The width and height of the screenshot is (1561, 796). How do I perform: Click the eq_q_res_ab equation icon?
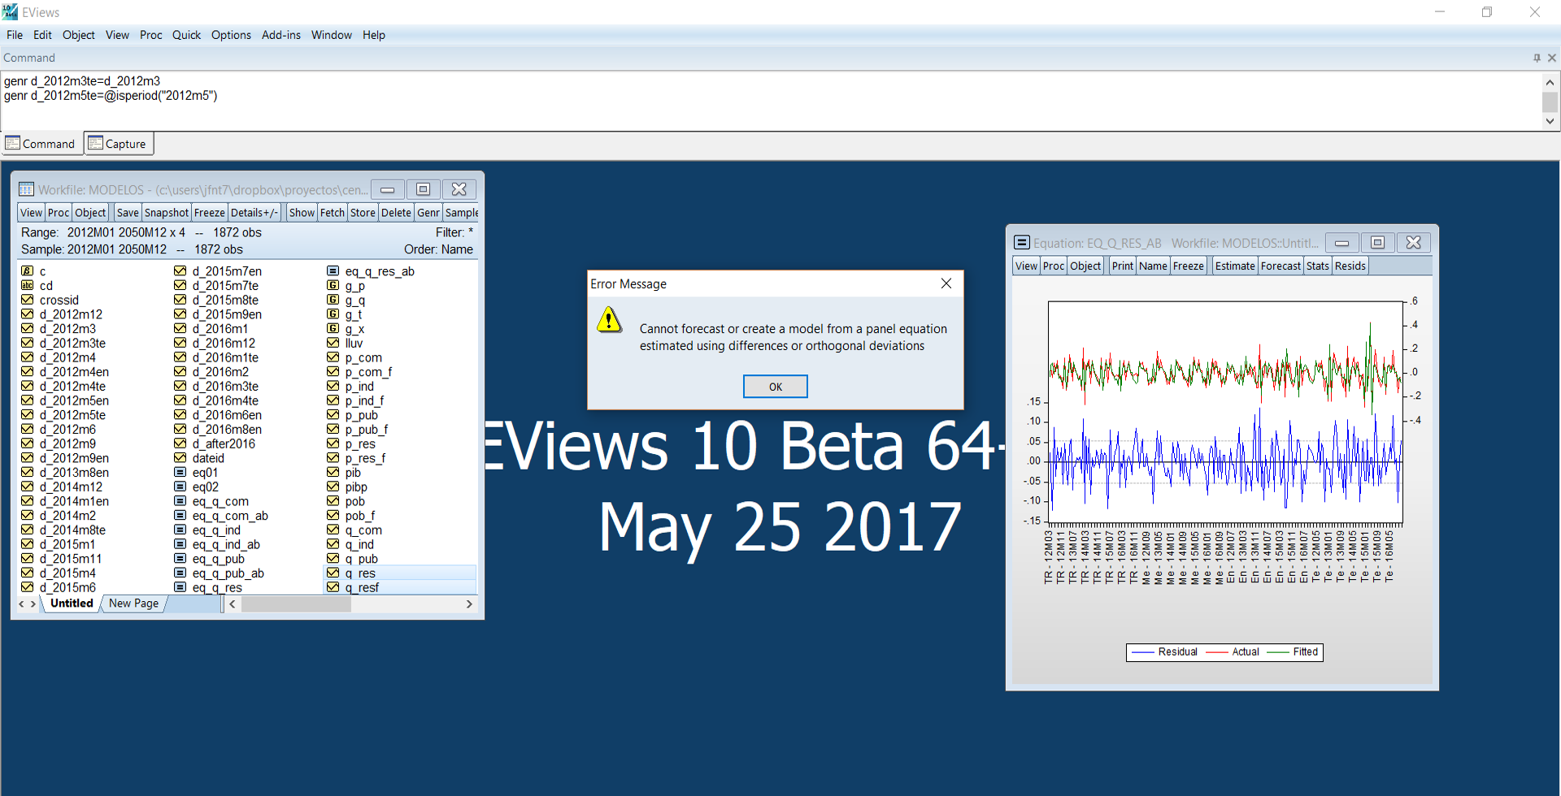[333, 271]
